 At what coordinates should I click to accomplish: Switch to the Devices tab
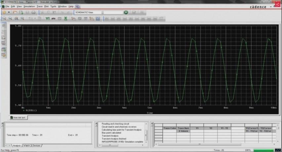coord(36,145)
